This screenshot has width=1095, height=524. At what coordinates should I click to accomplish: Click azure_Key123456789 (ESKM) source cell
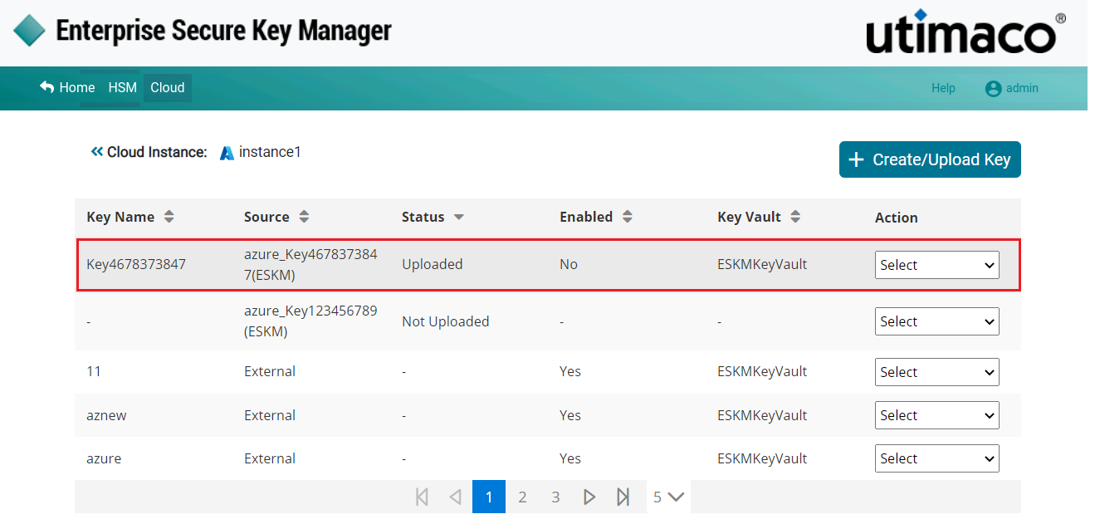click(x=311, y=321)
